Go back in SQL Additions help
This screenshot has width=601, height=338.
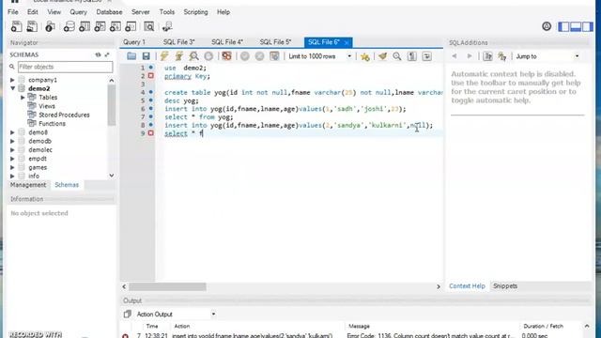(455, 56)
